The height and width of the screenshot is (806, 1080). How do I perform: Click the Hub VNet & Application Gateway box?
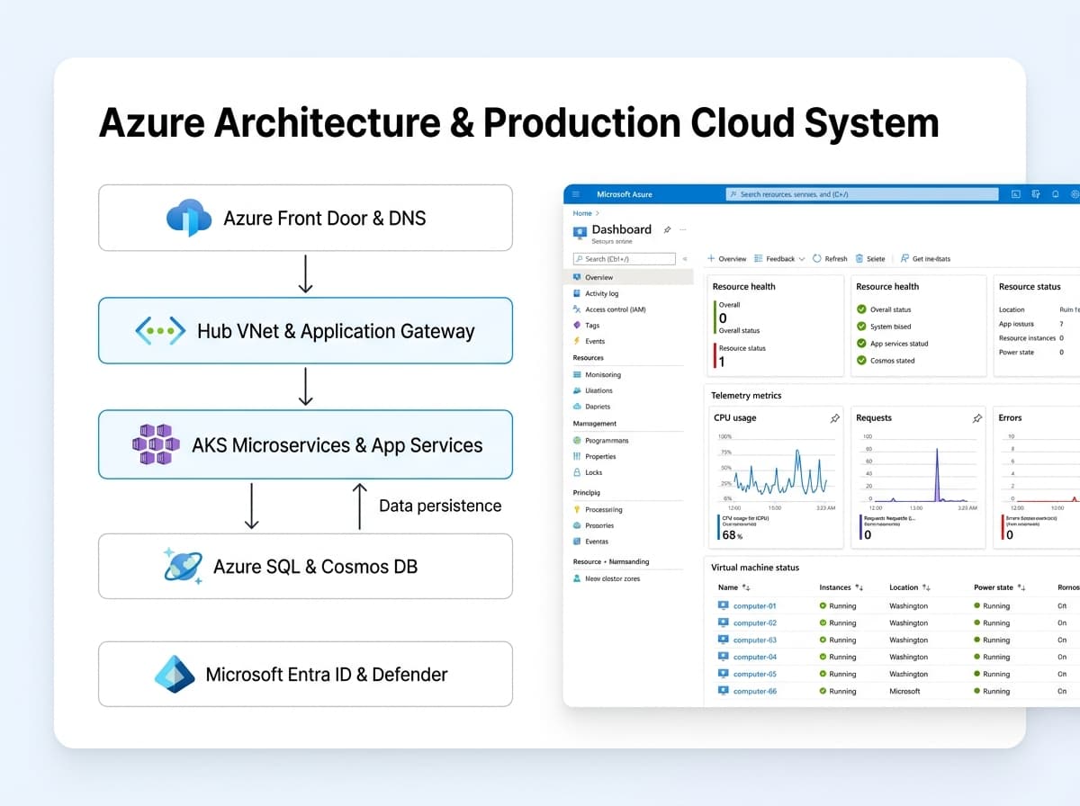(x=305, y=331)
